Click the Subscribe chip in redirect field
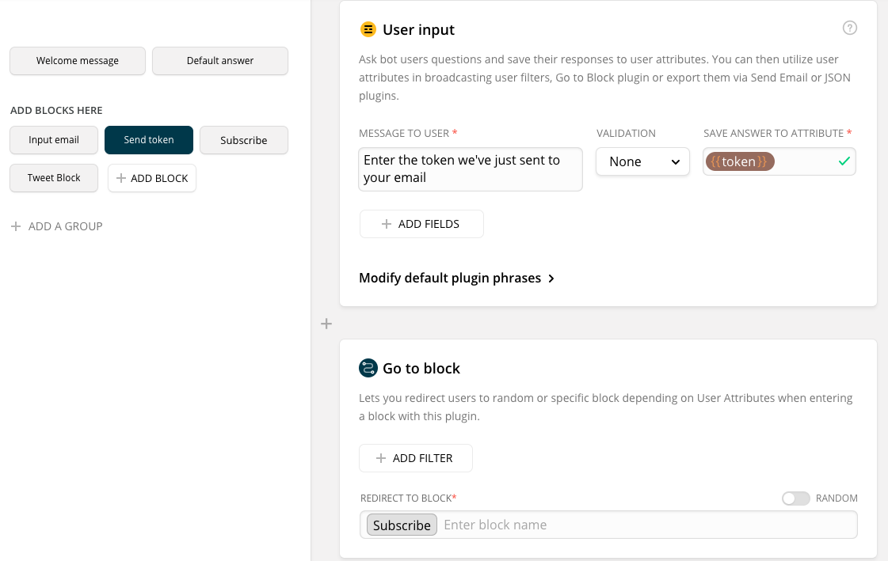This screenshot has width=888, height=561. (x=402, y=525)
